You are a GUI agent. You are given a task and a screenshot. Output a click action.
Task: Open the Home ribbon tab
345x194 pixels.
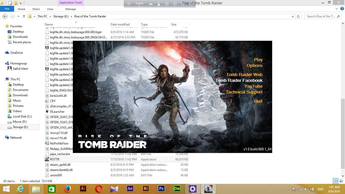pos(22,9)
